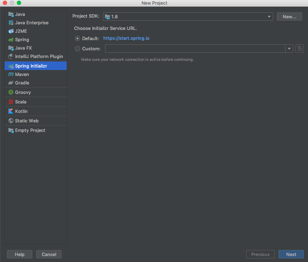Focus the Custom URL input field

pyautogui.click(x=195, y=49)
